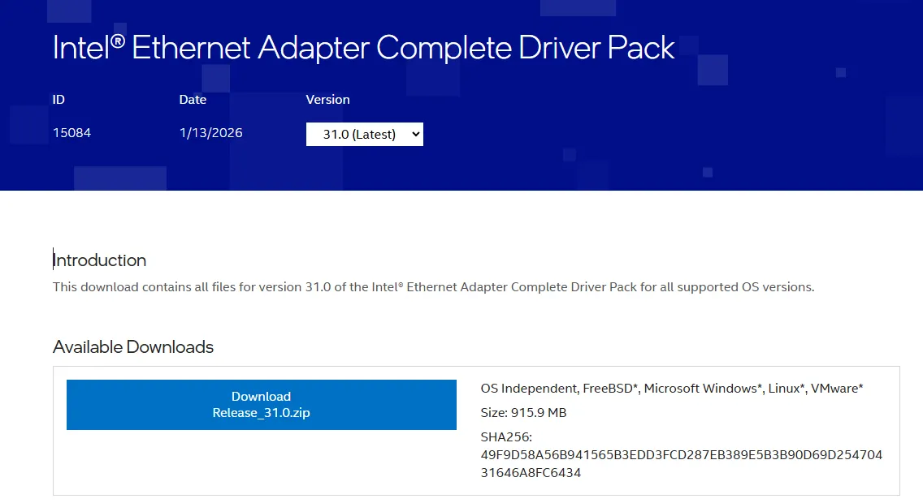Click the Introduction heading
The image size is (923, 503).
point(100,260)
